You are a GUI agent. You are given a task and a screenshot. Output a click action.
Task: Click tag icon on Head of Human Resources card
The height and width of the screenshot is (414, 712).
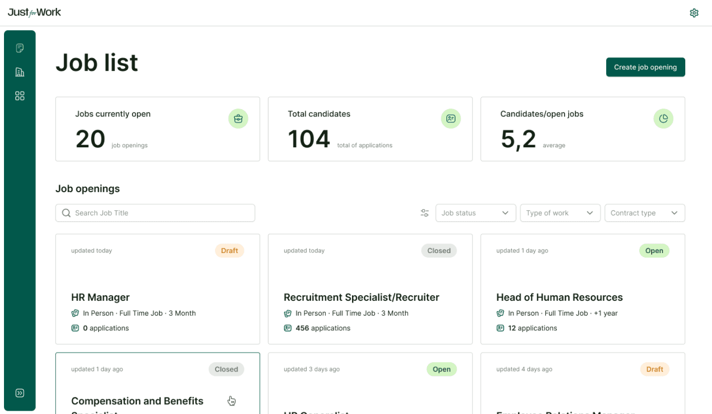point(500,313)
